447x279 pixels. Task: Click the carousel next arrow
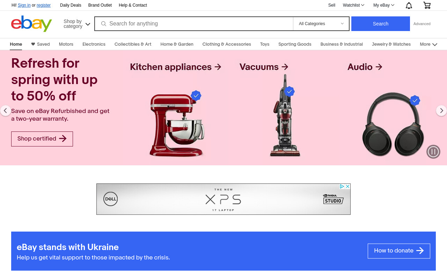coord(441,111)
